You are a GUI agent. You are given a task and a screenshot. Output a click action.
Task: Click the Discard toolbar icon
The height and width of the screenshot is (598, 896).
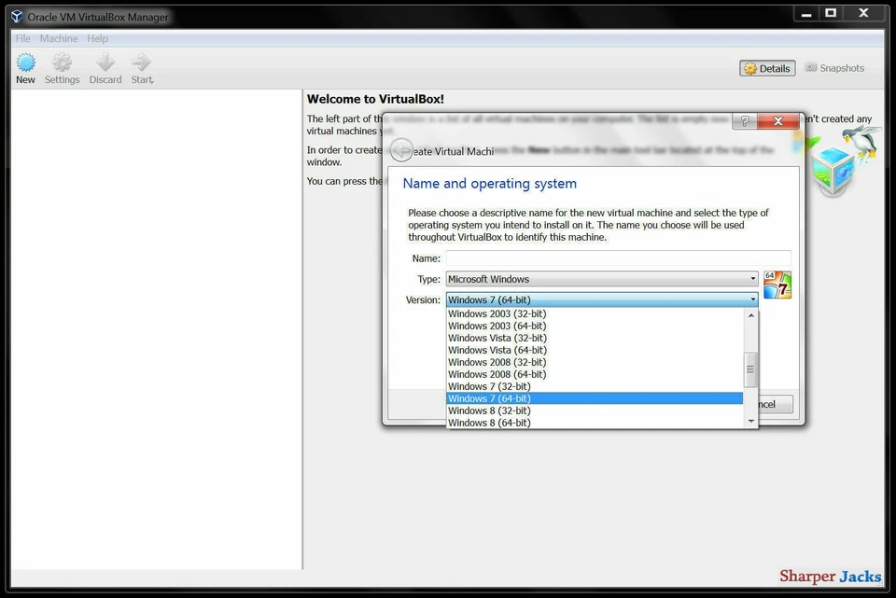click(105, 65)
